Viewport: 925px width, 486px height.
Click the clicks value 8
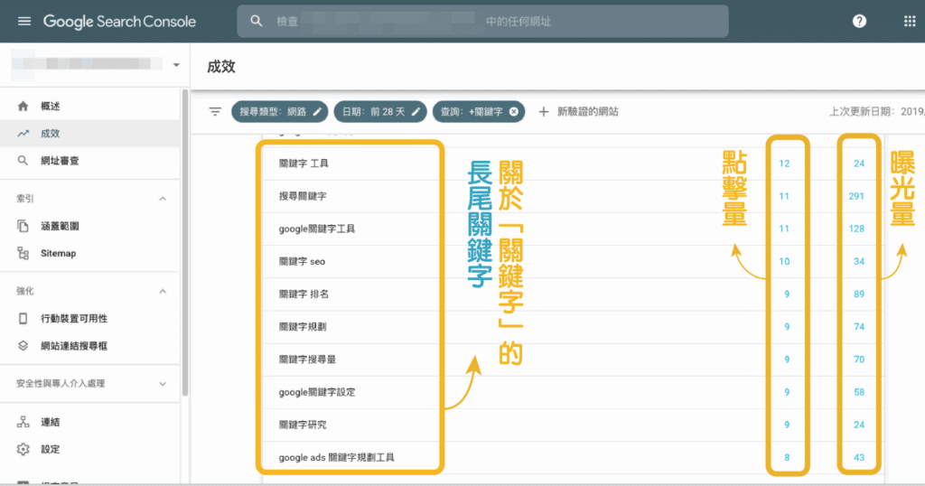click(787, 457)
